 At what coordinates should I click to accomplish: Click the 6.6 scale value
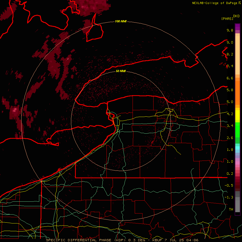coord(230,78)
